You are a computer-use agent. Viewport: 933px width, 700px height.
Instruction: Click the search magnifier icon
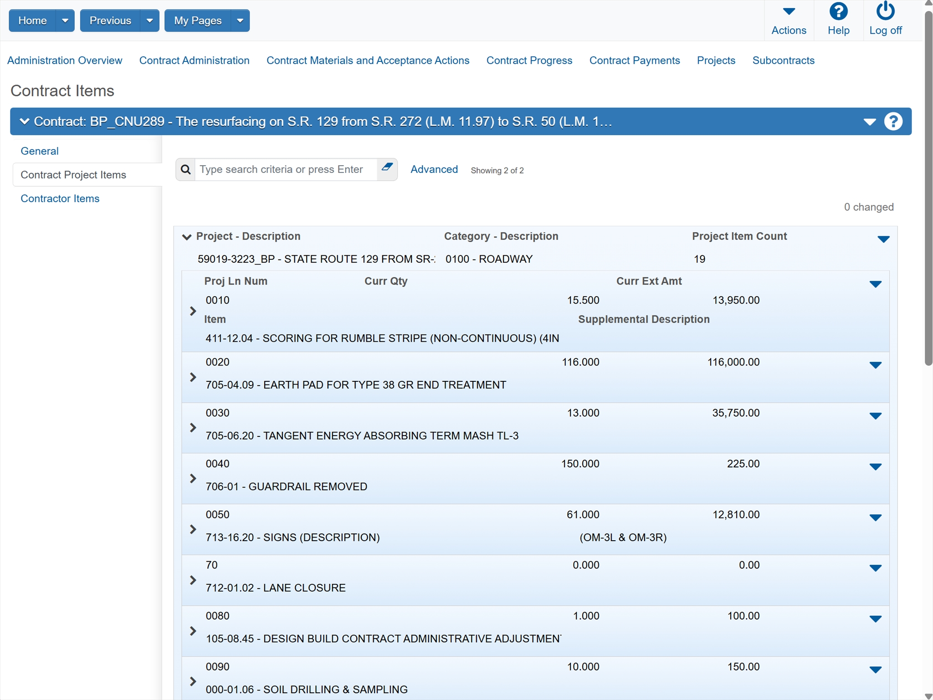185,170
